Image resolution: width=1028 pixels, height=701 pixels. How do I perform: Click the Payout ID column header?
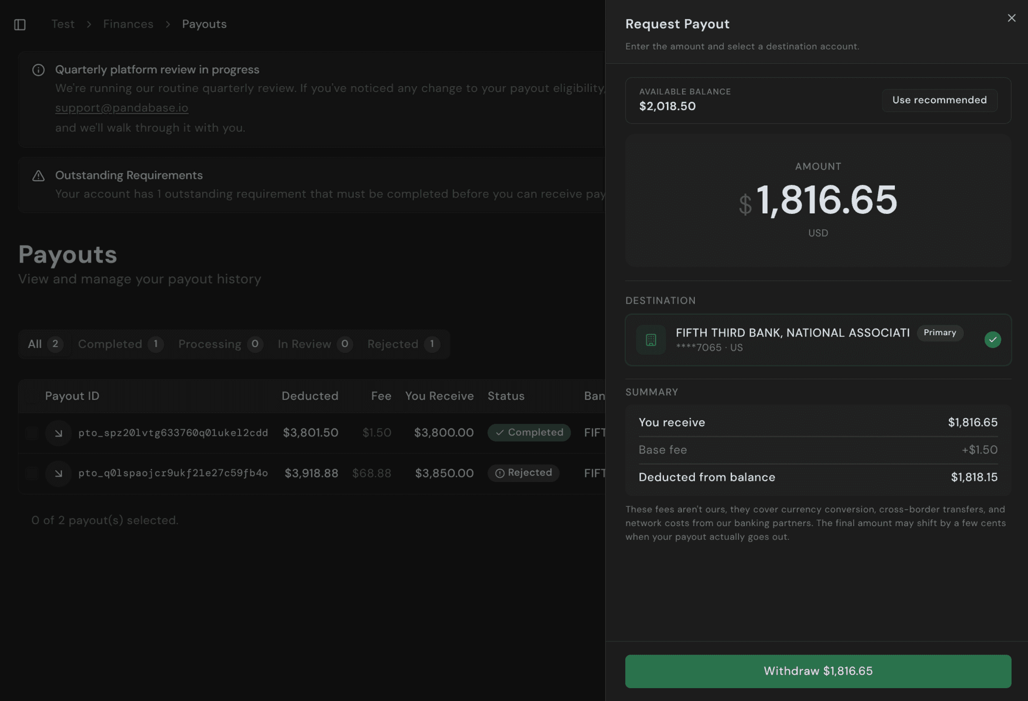point(72,396)
